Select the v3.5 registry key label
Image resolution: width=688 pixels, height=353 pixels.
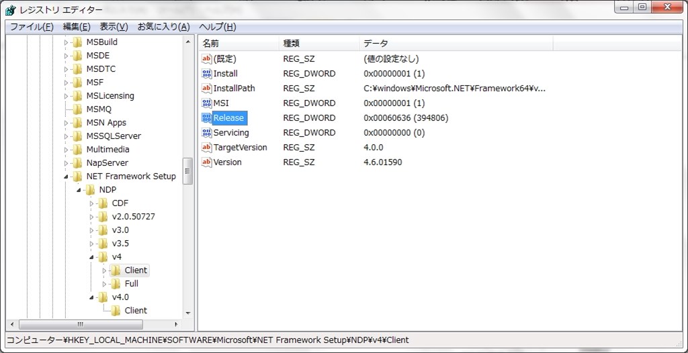click(120, 244)
